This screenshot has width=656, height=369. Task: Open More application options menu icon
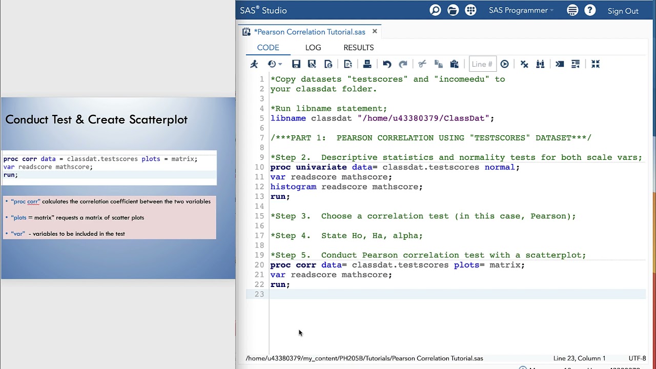pos(572,10)
